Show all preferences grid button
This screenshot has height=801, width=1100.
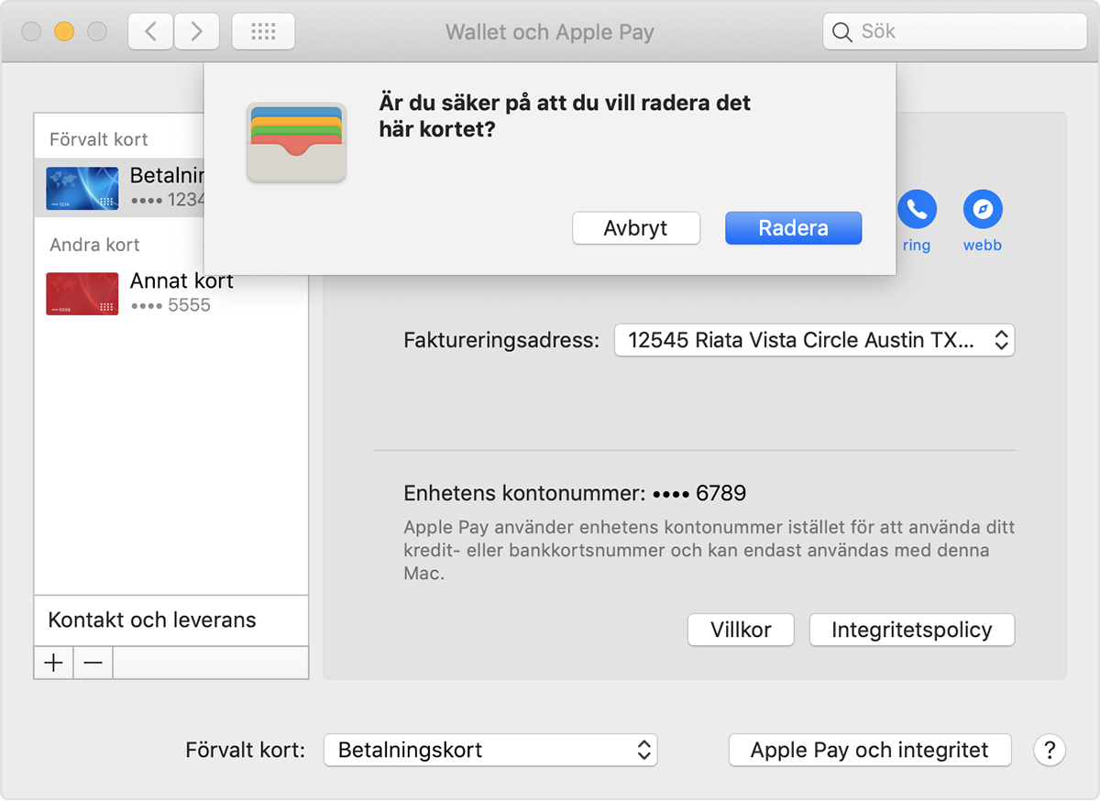pyautogui.click(x=263, y=32)
